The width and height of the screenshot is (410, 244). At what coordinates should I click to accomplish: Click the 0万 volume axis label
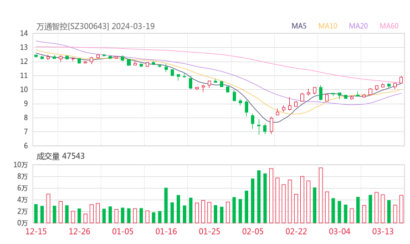(x=23, y=223)
